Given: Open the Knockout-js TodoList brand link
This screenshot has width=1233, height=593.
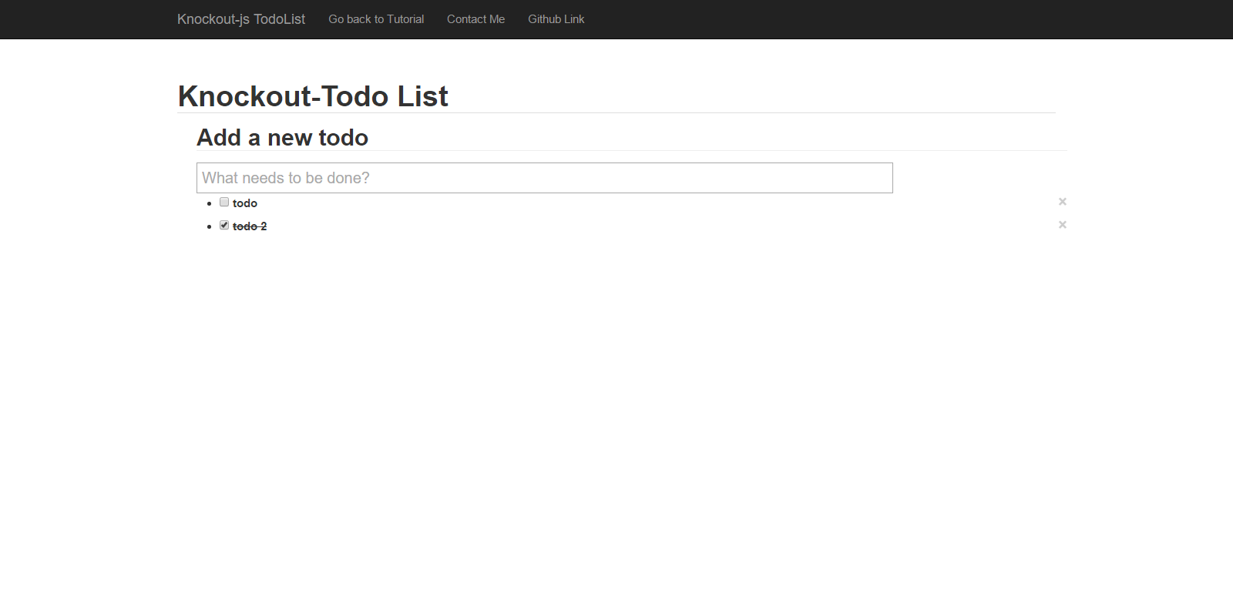Looking at the screenshot, I should 241,19.
